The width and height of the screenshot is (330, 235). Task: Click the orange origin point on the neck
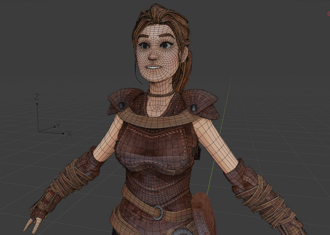coord(155,92)
